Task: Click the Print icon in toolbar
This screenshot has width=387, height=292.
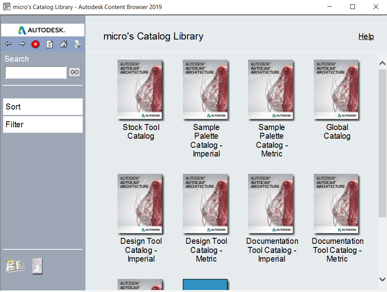Action: coord(78,44)
